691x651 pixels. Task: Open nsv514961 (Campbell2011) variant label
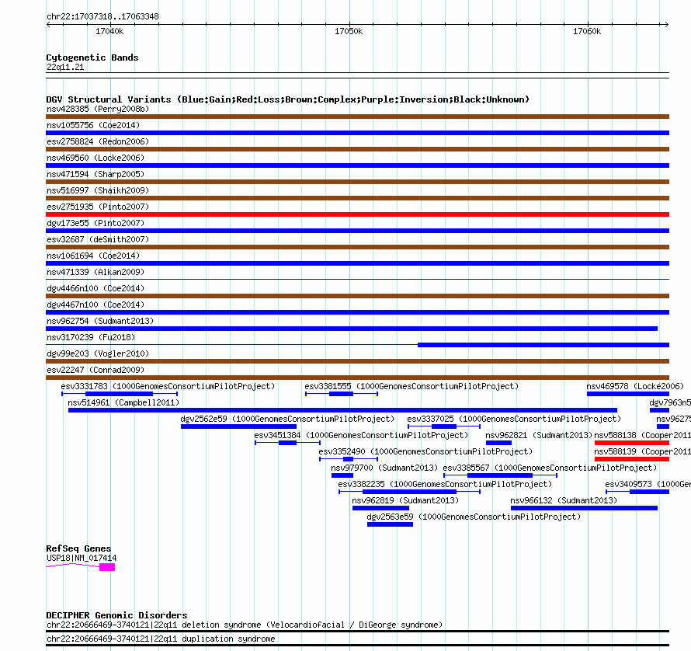tap(123, 402)
